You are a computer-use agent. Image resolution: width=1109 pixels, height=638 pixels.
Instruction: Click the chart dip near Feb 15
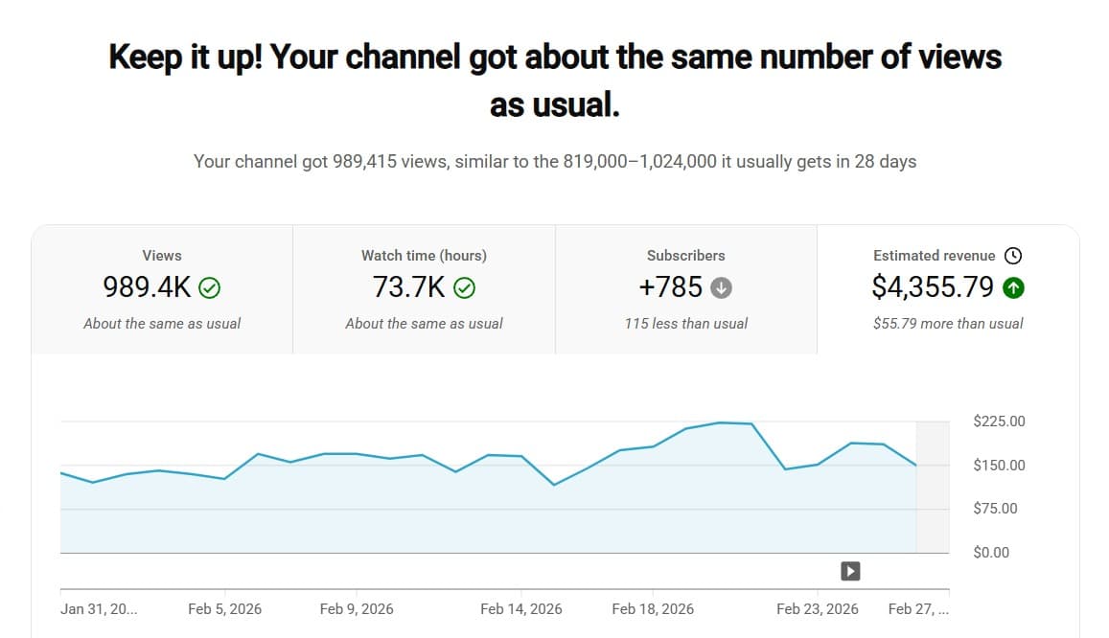click(556, 485)
